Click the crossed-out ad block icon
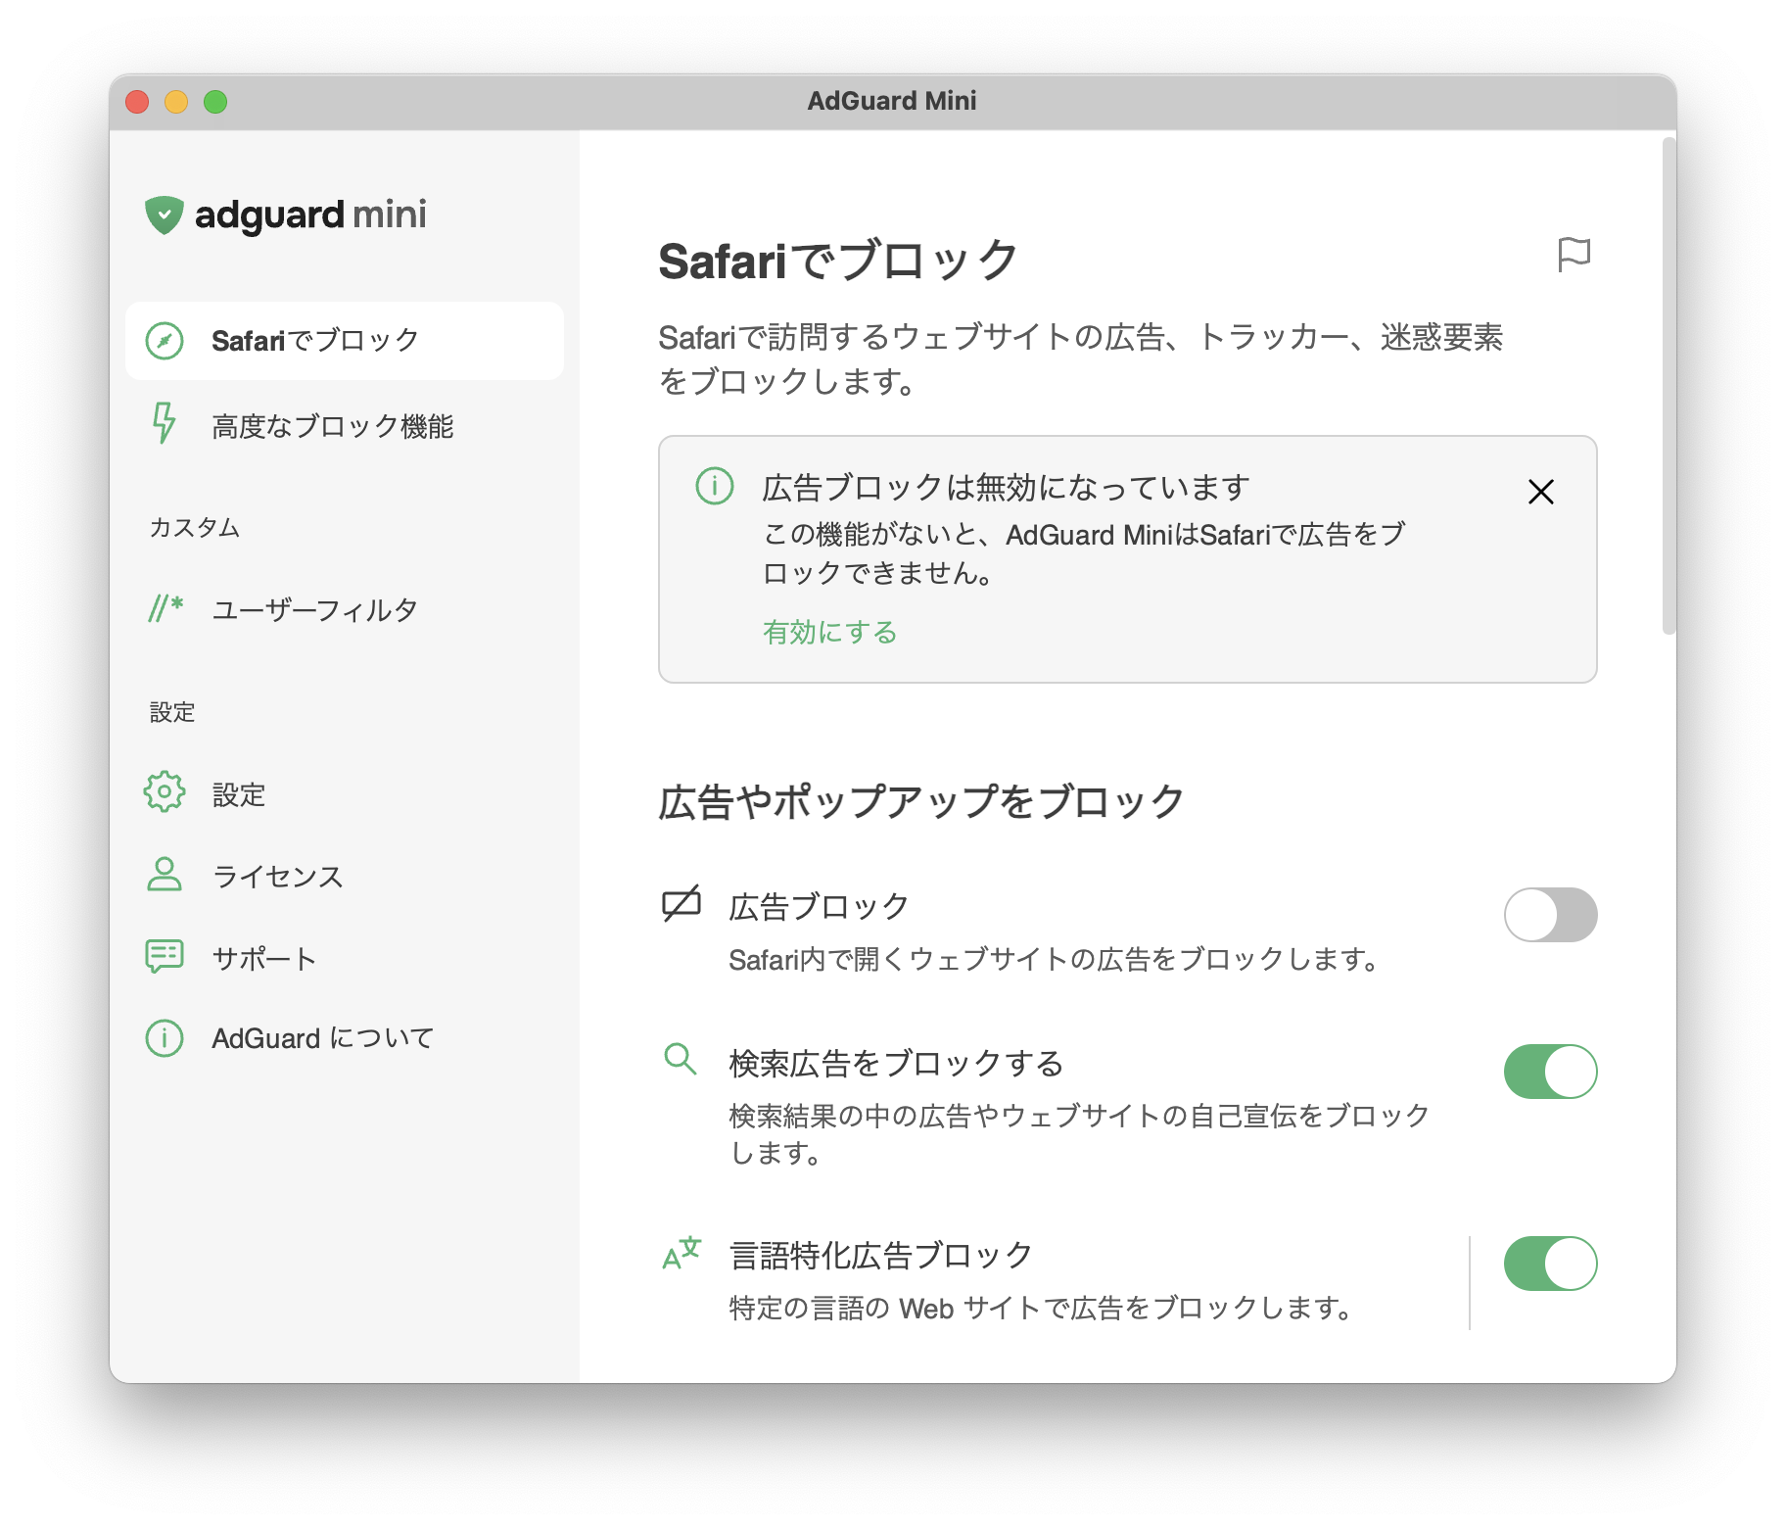1786x1528 pixels. pos(681,903)
